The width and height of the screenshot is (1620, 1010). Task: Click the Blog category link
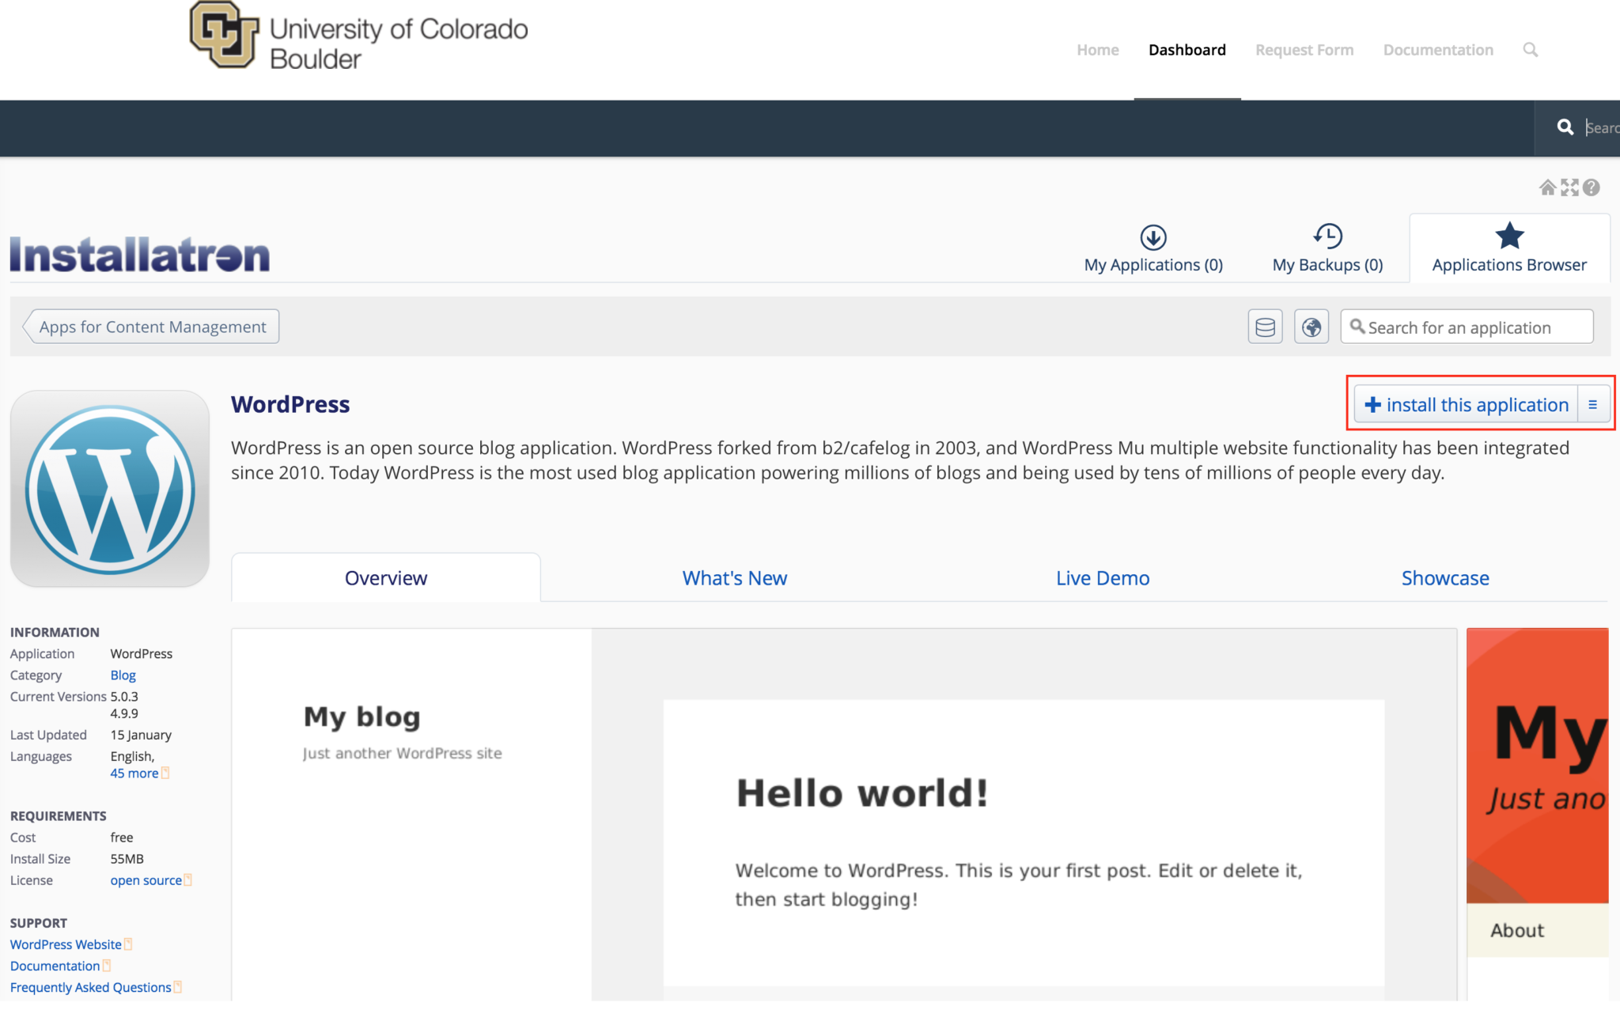click(x=122, y=675)
